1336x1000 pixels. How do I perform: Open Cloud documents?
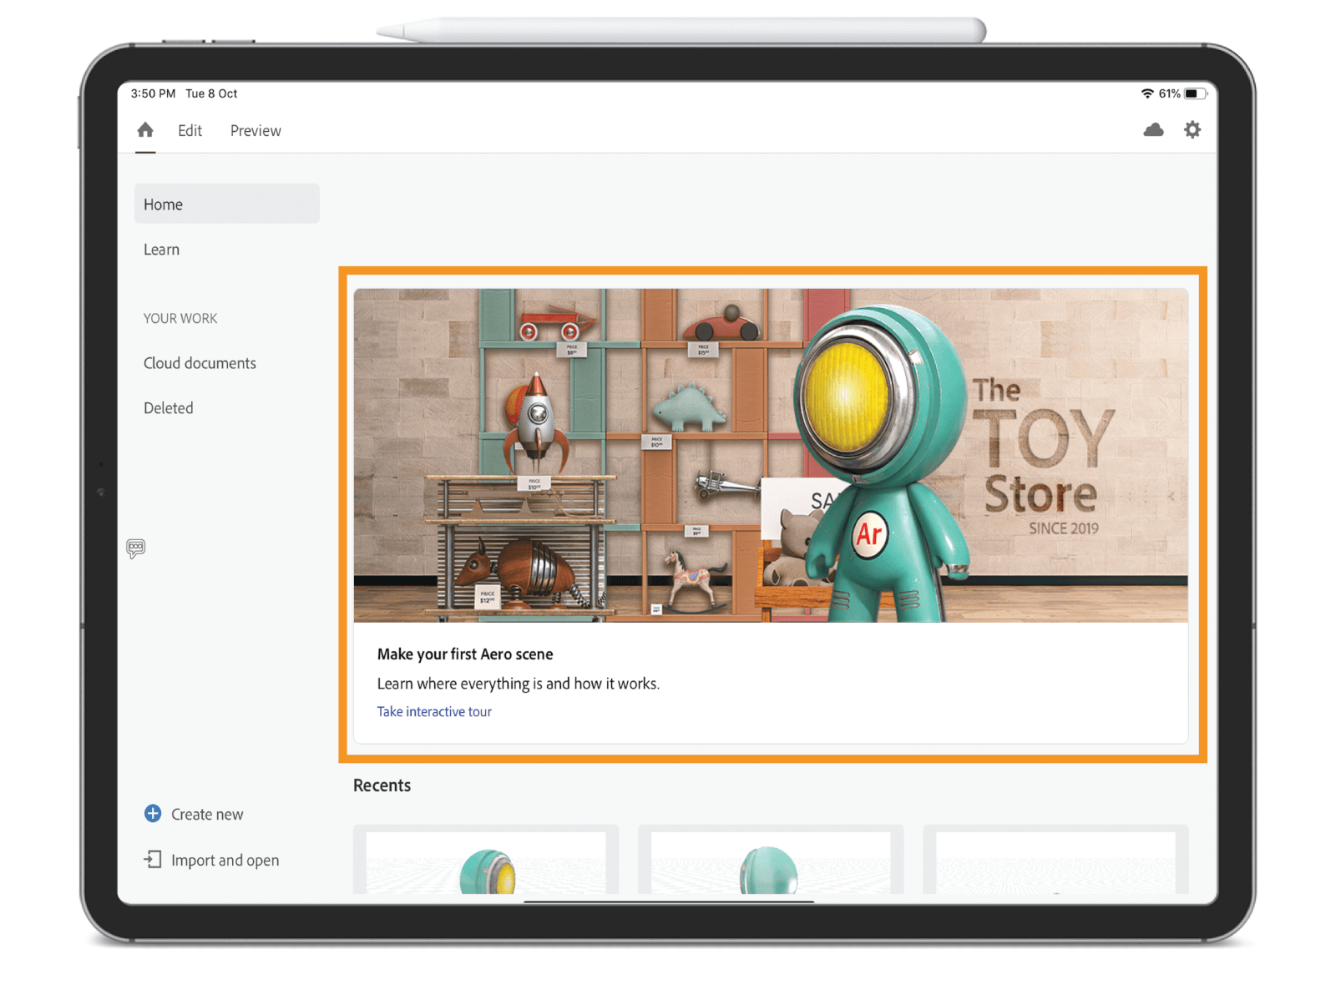pyautogui.click(x=200, y=363)
